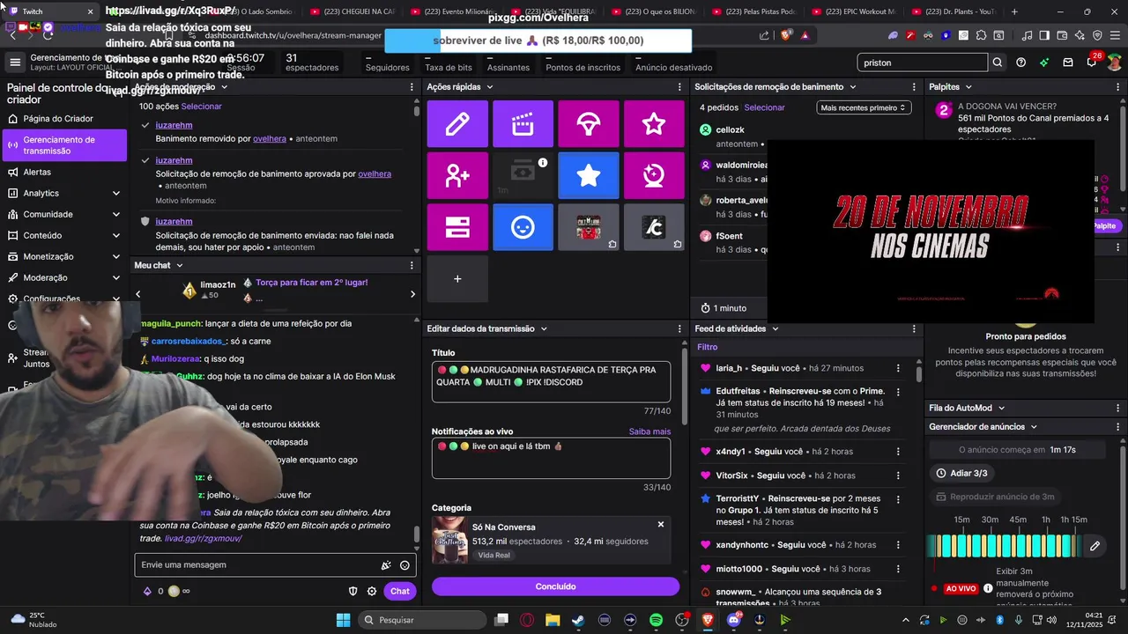Expand Editar dados da transmissão dropdown
This screenshot has height=634, width=1128.
(544, 328)
